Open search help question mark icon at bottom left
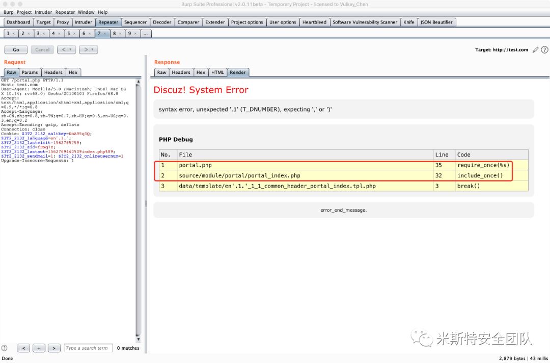This screenshot has height=363, width=550. [x=4, y=348]
